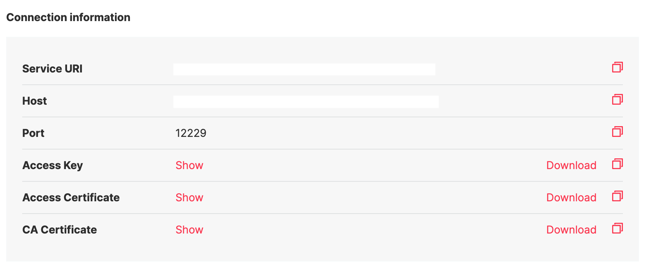Show the Access Key contents
Image resolution: width=652 pixels, height=273 pixels.
[x=189, y=165]
